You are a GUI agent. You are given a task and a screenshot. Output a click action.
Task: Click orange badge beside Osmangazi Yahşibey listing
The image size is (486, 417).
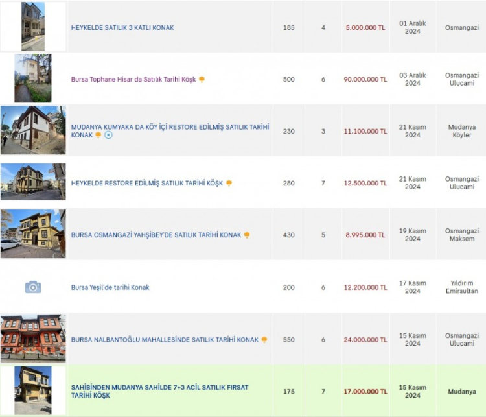tap(247, 235)
